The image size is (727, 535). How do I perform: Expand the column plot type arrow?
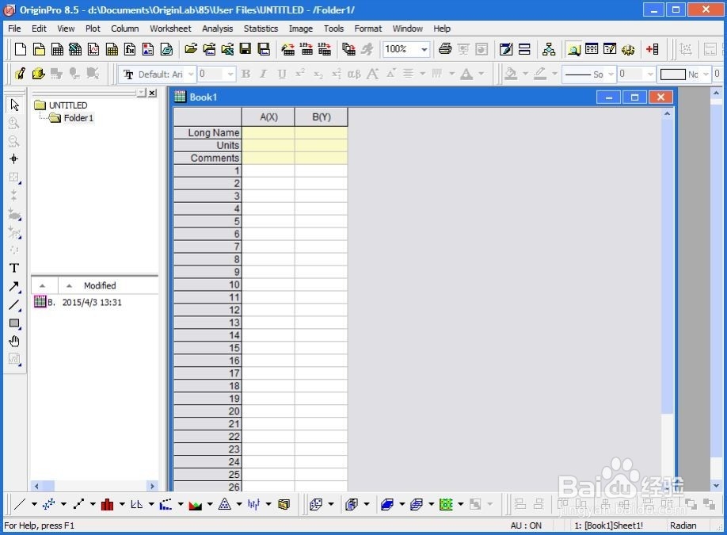pyautogui.click(x=122, y=504)
